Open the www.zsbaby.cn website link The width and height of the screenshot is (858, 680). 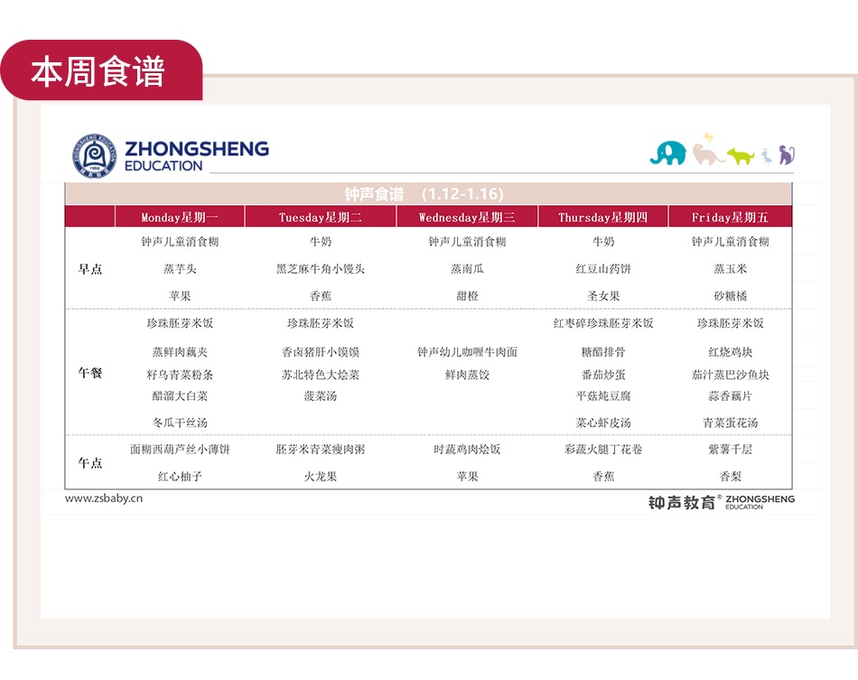104,498
